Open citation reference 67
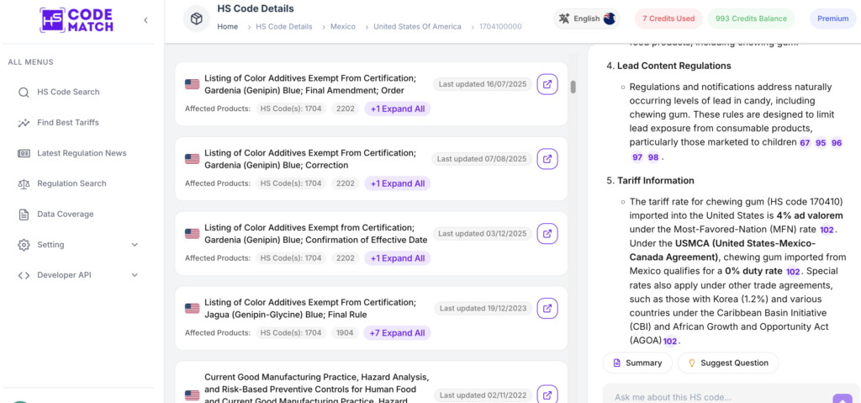The width and height of the screenshot is (861, 403). pos(805,143)
